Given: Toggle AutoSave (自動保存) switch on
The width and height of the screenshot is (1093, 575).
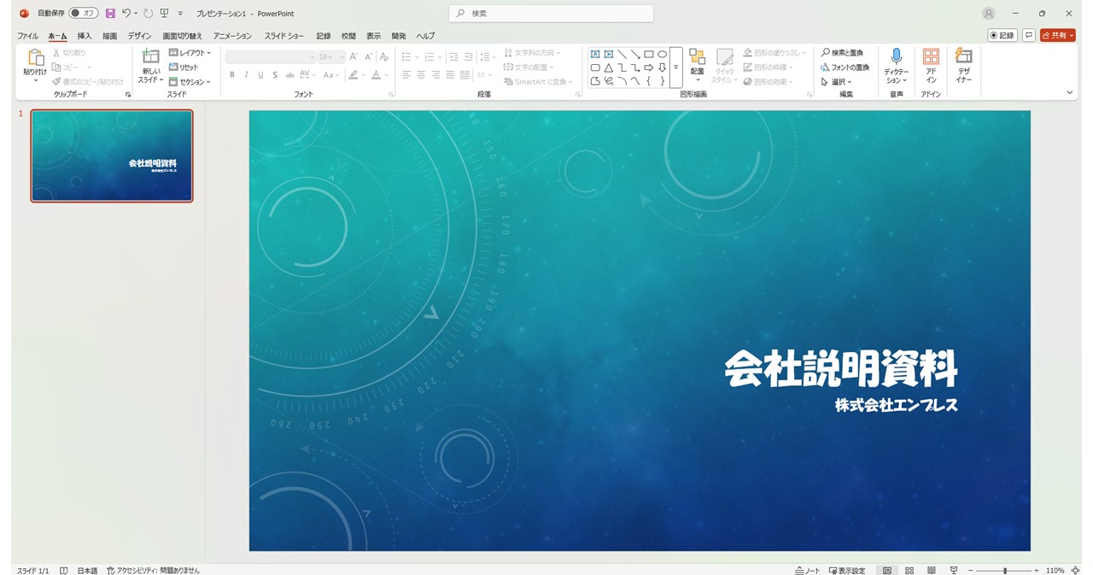Looking at the screenshot, I should (x=83, y=14).
